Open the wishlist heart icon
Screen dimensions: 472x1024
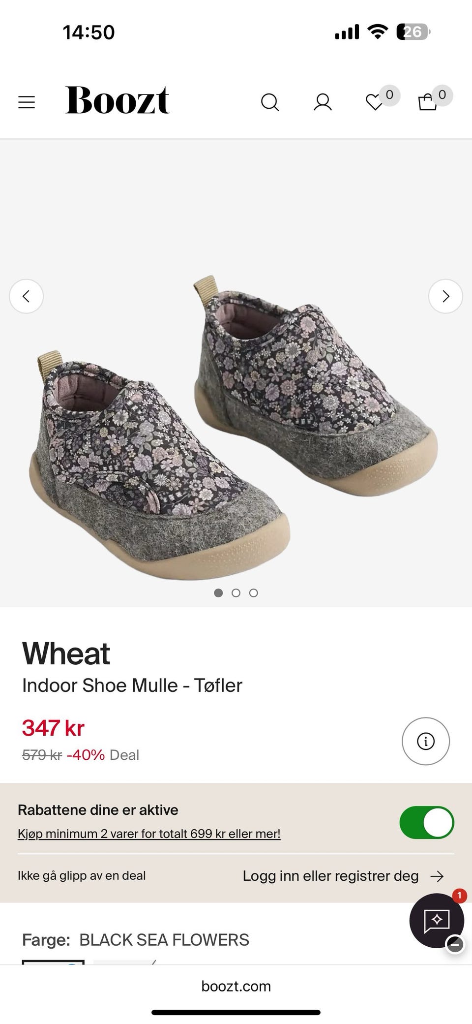(x=375, y=102)
